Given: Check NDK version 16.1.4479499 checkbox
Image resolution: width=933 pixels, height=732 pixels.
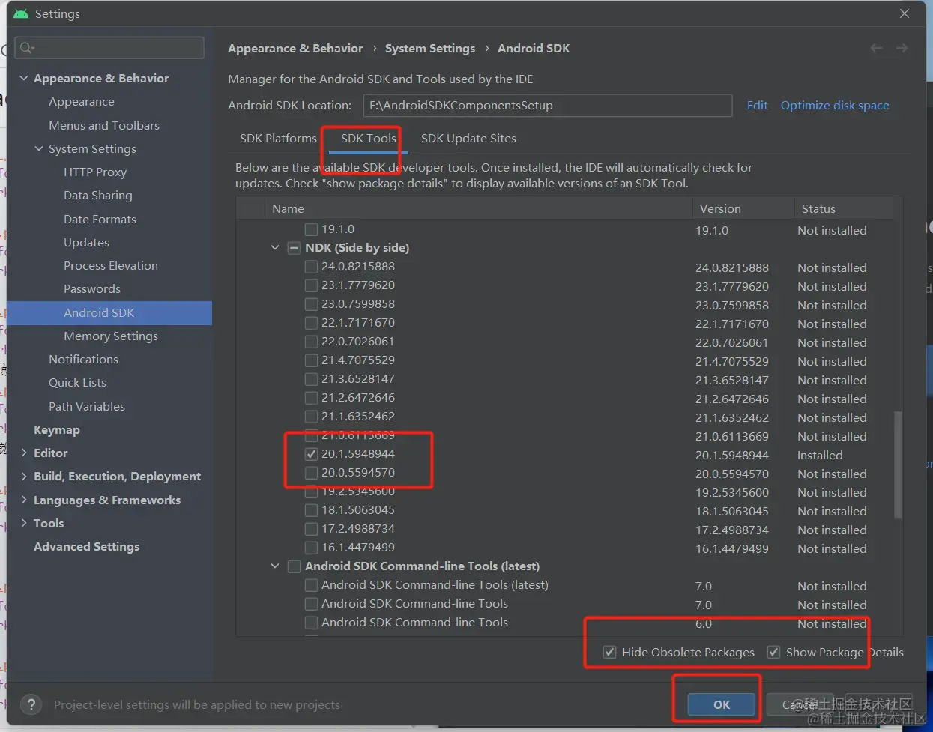Looking at the screenshot, I should coord(311,548).
